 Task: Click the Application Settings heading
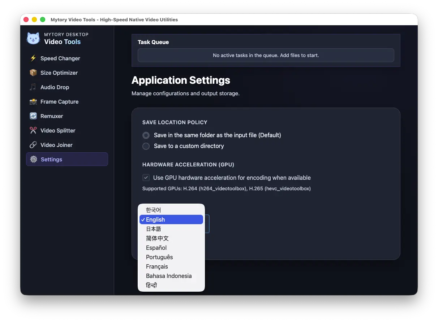tap(181, 80)
